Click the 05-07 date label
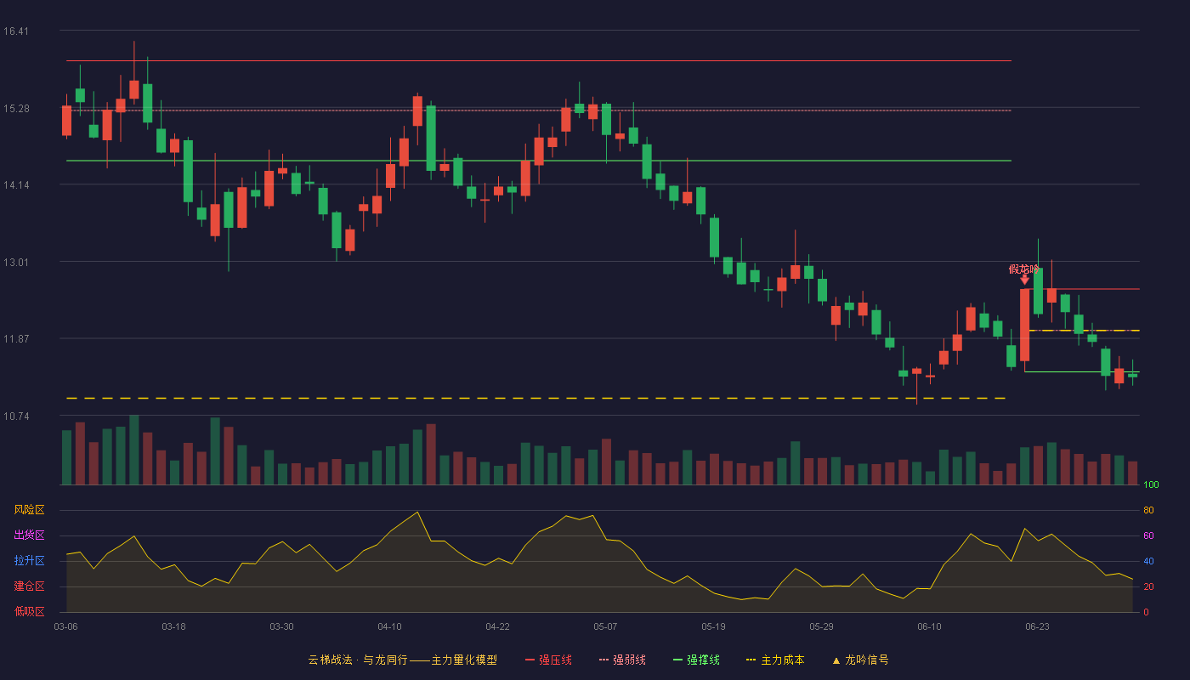This screenshot has height=680, width=1190. coord(605,626)
